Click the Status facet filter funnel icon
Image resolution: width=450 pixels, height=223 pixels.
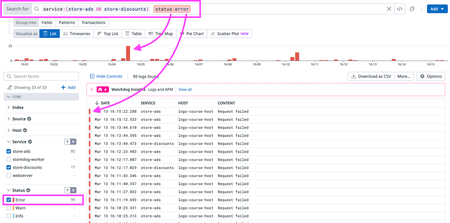pyautogui.click(x=67, y=191)
